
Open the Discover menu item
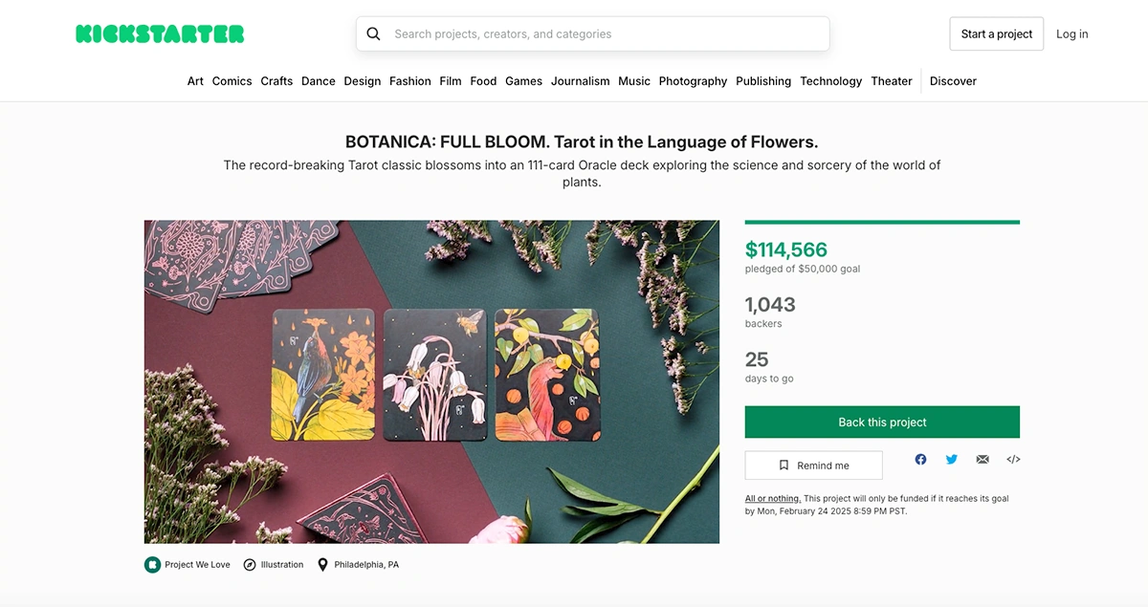tap(953, 81)
